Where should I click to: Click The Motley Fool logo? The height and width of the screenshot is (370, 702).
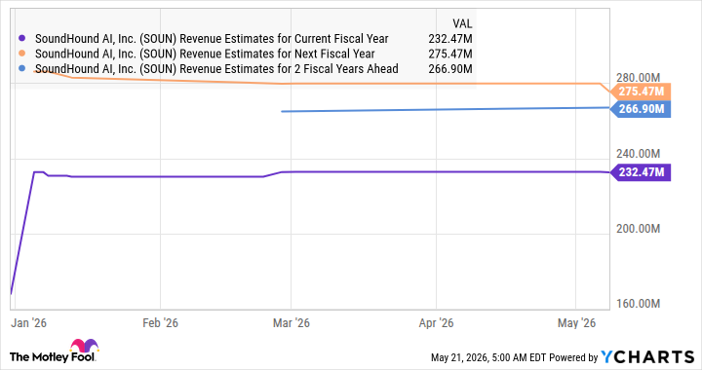click(54, 351)
